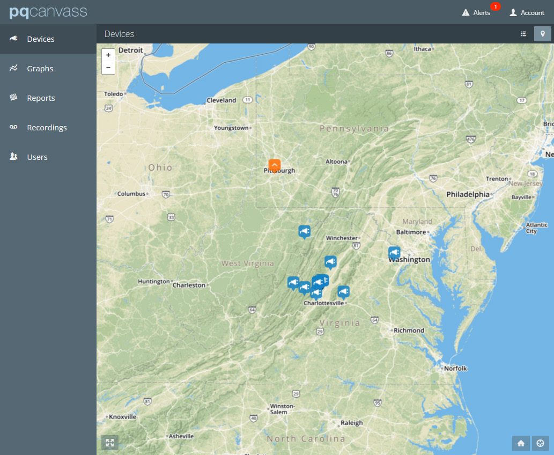
Task: Click the device marker near Washington
Action: coord(394,252)
